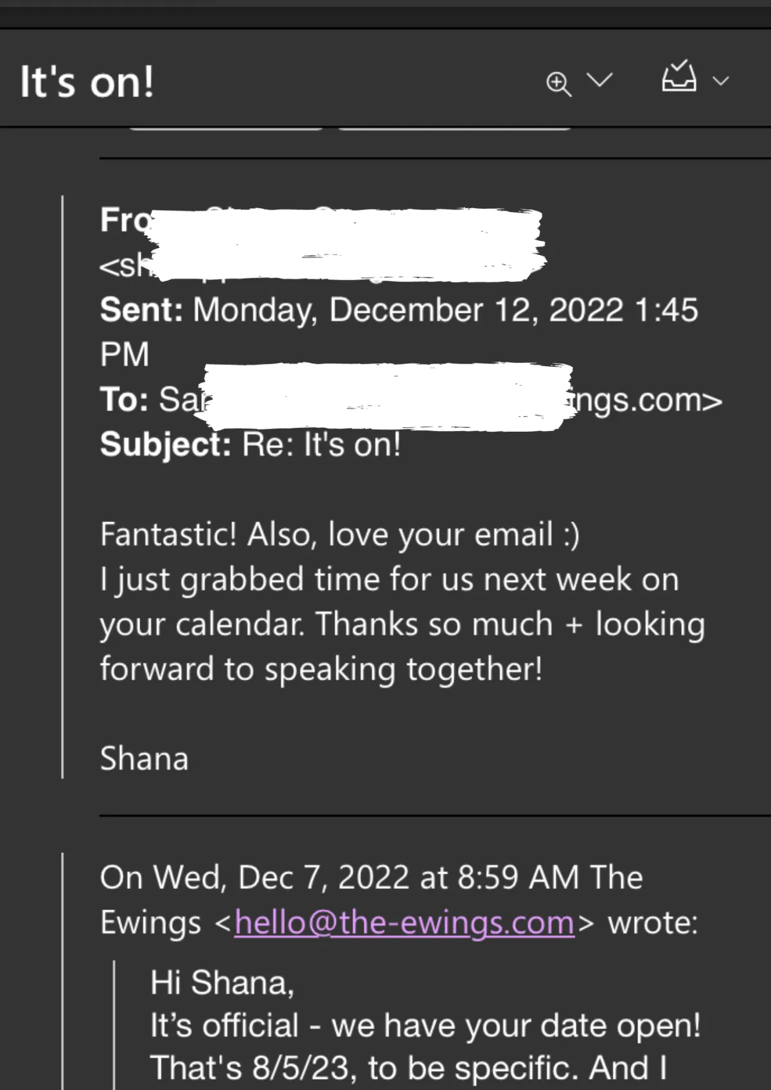
Task: Click the "Hi Shana," greeting line
Action: click(x=222, y=983)
